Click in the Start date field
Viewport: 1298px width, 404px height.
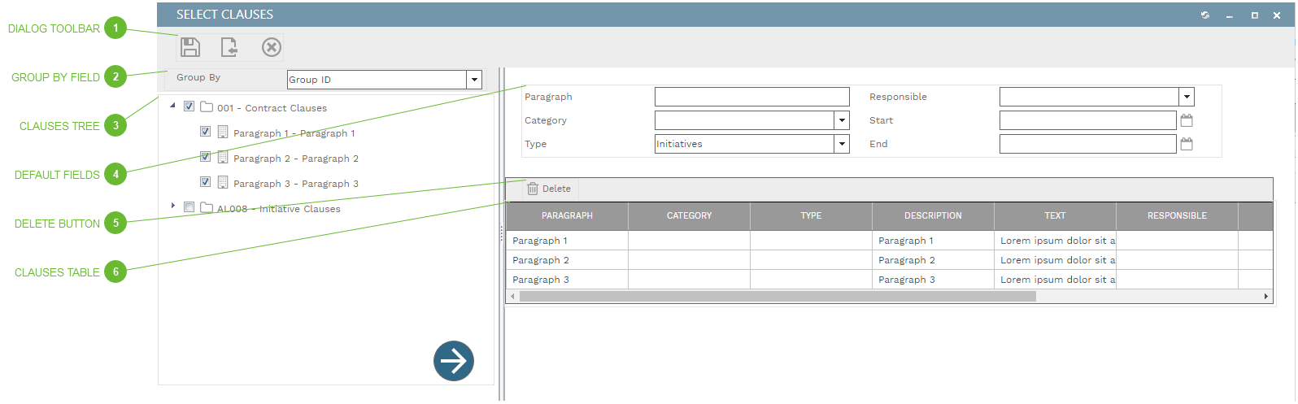1088,120
